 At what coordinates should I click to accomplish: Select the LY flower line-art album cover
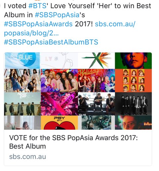point(59,61)
